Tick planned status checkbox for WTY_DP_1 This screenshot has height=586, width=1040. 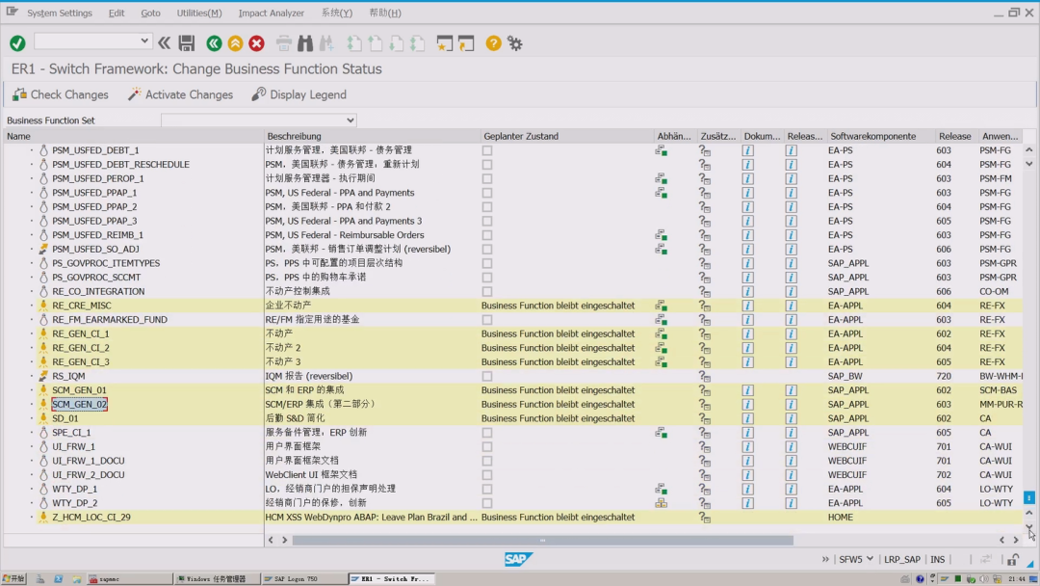487,489
